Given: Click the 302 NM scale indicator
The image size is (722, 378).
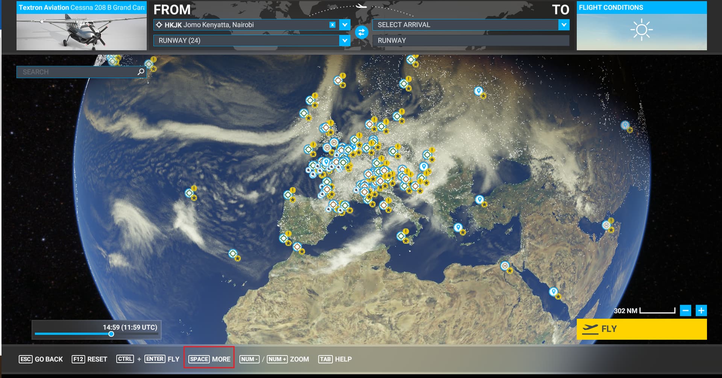Looking at the screenshot, I should point(645,311).
